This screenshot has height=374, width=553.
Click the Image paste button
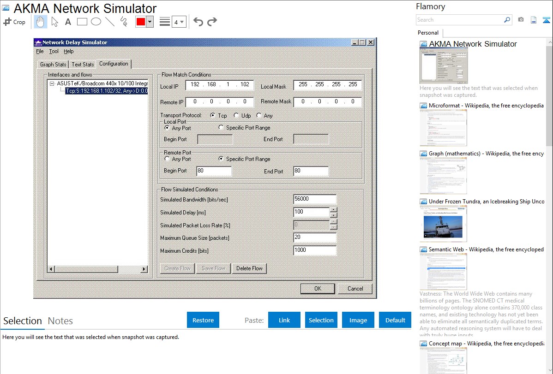(x=358, y=320)
